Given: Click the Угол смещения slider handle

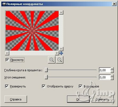Looking at the screenshot, I should 46,77.
